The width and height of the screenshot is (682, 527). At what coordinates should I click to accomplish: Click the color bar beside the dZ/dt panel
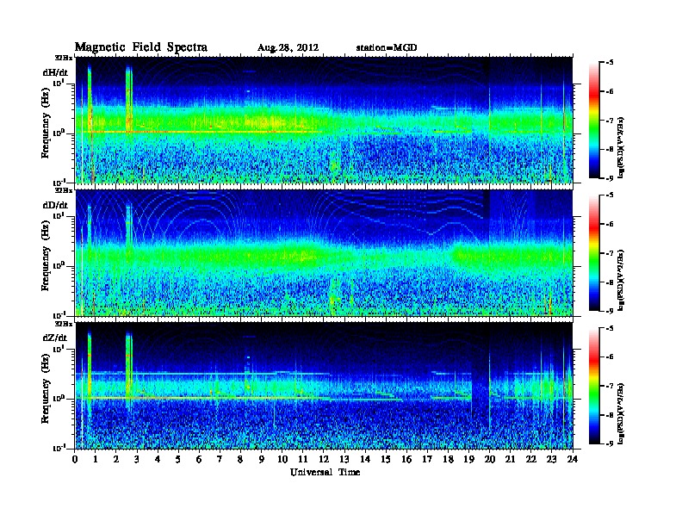(x=594, y=386)
